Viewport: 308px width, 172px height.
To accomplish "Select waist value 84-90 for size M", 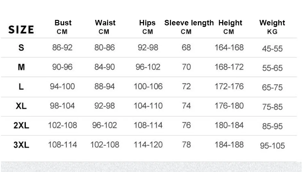I will 104,67.
